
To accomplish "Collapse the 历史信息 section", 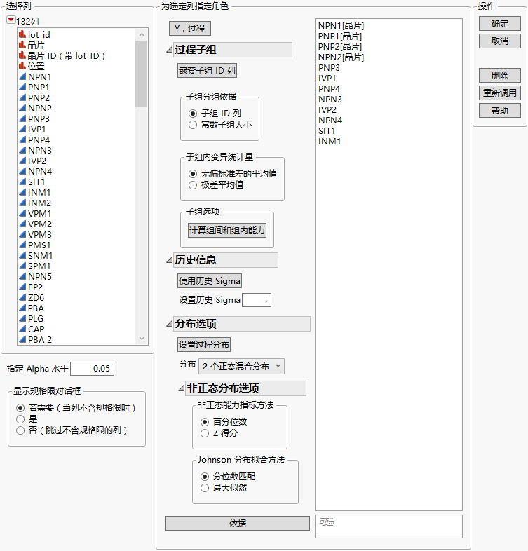I will pos(170,260).
